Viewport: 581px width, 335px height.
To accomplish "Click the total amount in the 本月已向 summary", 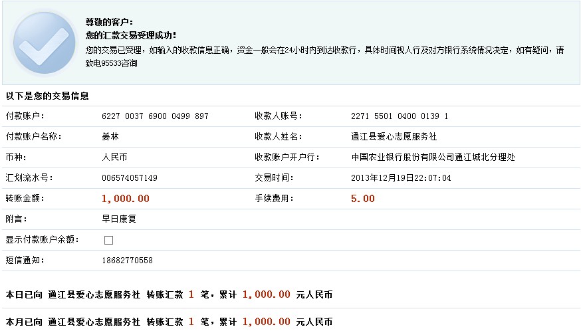I will (x=267, y=322).
